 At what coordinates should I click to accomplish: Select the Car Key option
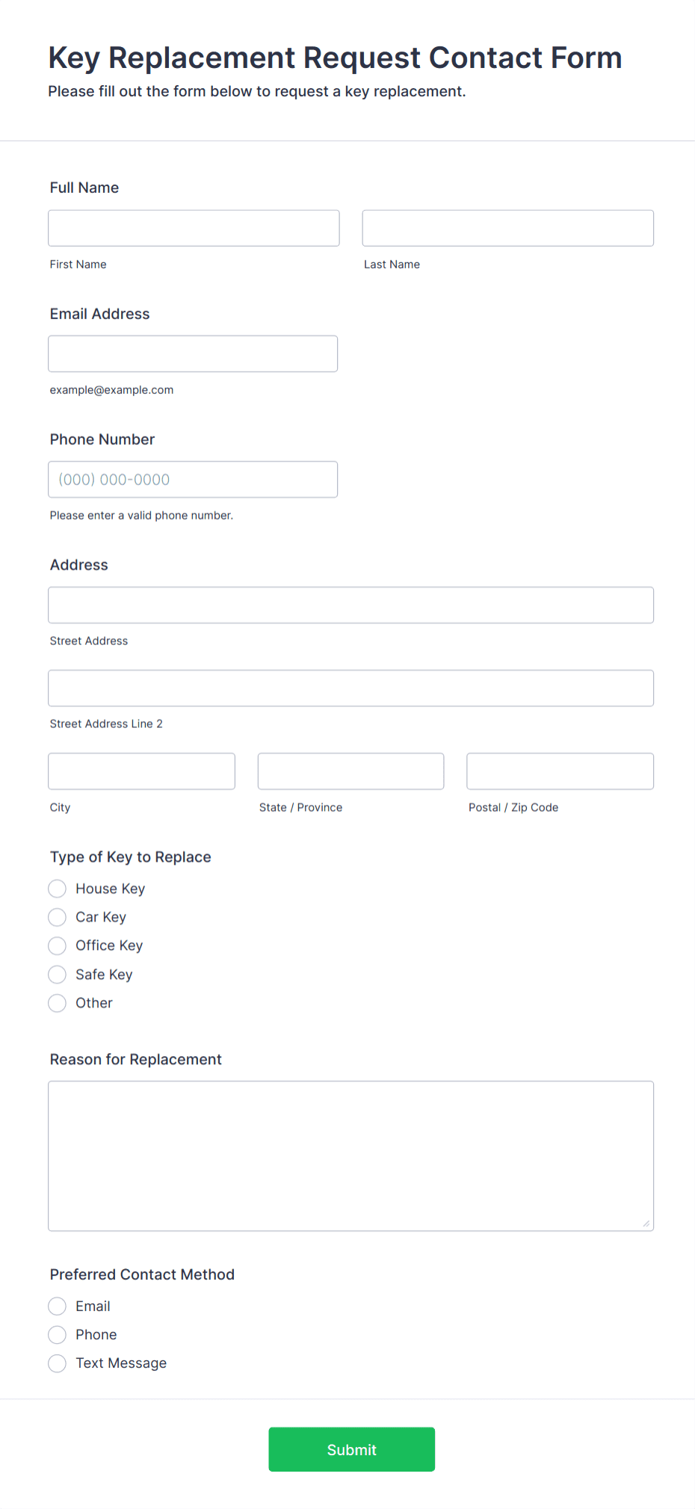[x=57, y=917]
